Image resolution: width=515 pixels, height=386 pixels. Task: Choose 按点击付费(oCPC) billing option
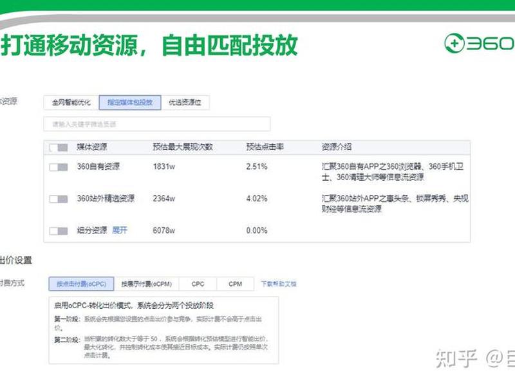point(82,284)
